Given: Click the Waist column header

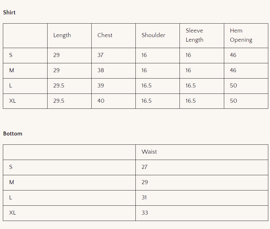Looking at the screenshot, I should tap(149, 152).
